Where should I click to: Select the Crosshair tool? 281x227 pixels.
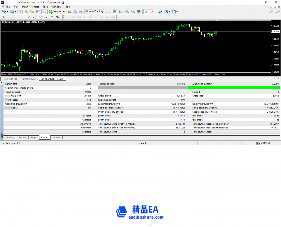[10, 17]
